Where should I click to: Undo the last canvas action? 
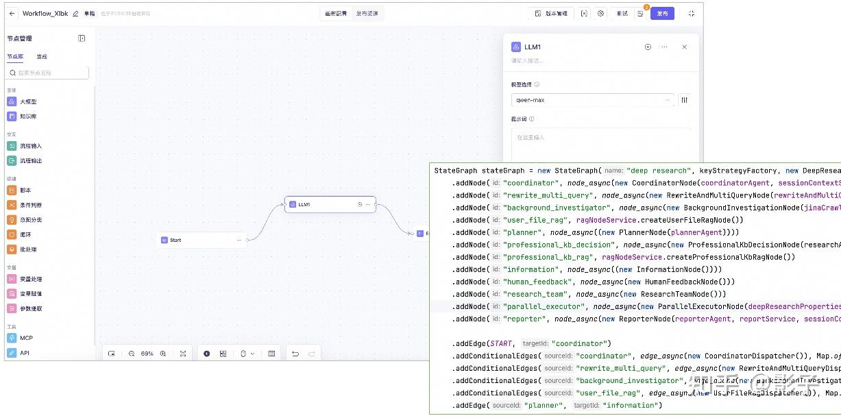tap(295, 354)
